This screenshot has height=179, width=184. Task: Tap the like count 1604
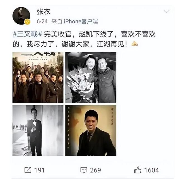coord(151,170)
